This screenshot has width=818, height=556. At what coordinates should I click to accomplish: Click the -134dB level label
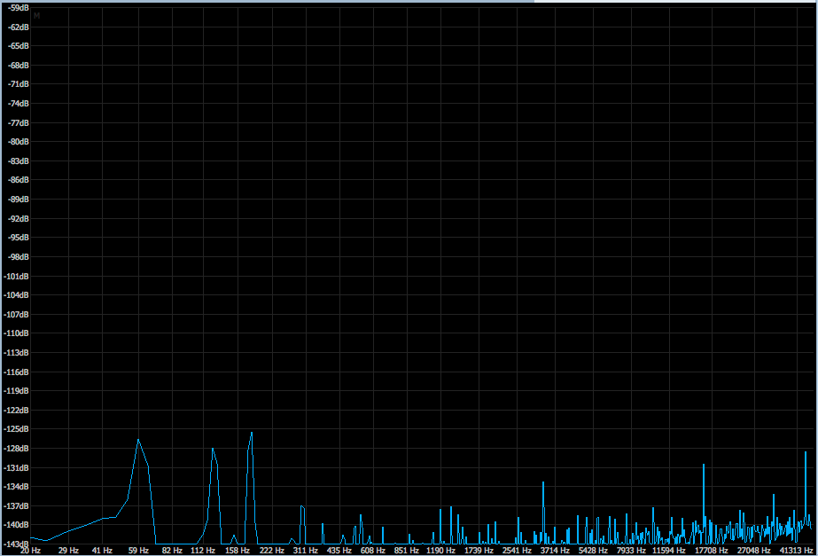click(x=17, y=487)
